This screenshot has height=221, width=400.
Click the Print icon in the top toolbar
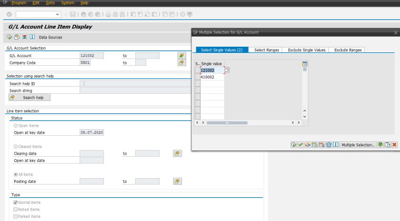click(x=108, y=14)
